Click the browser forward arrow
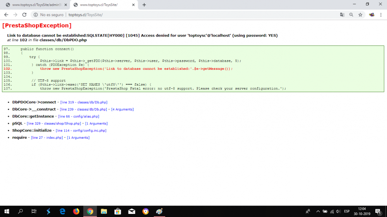The height and width of the screenshot is (217, 387). point(15,15)
